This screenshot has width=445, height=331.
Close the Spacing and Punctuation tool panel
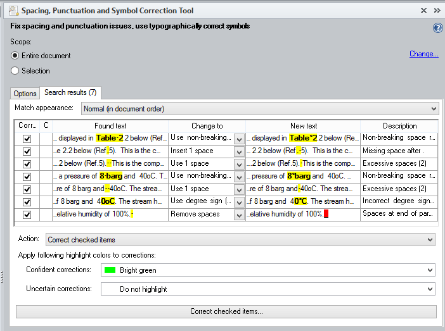point(423,10)
